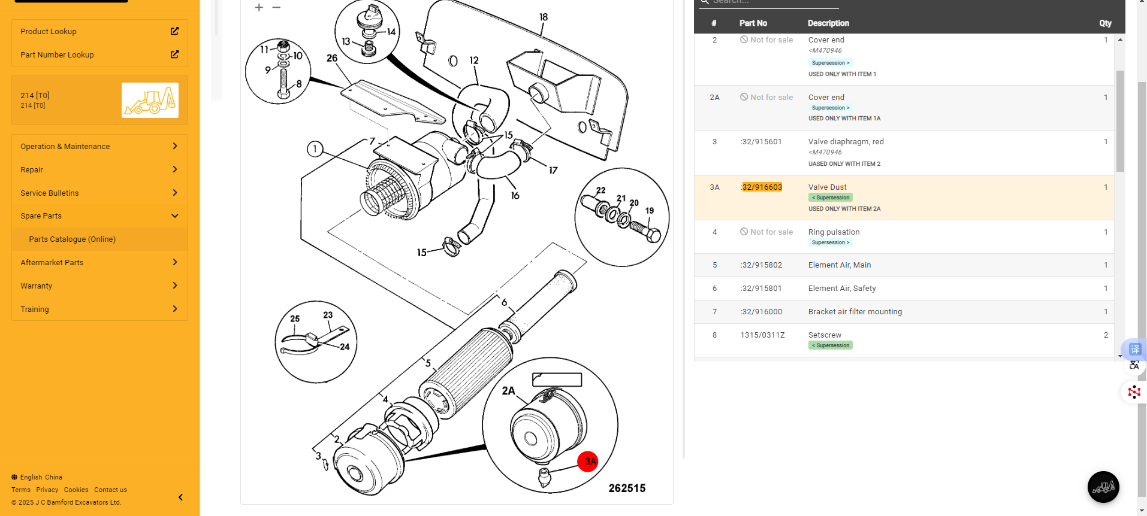Select Parts Catalogue (Online) item
1147x516 pixels.
(73, 239)
